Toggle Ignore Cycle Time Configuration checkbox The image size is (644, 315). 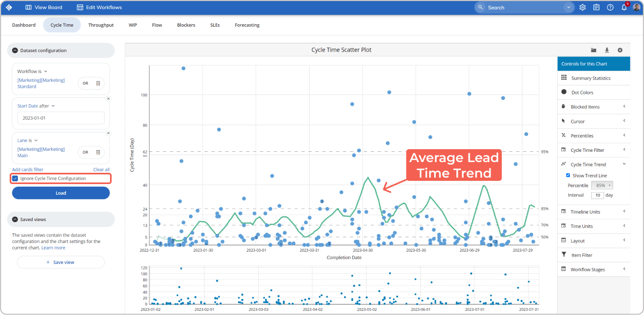pos(15,178)
